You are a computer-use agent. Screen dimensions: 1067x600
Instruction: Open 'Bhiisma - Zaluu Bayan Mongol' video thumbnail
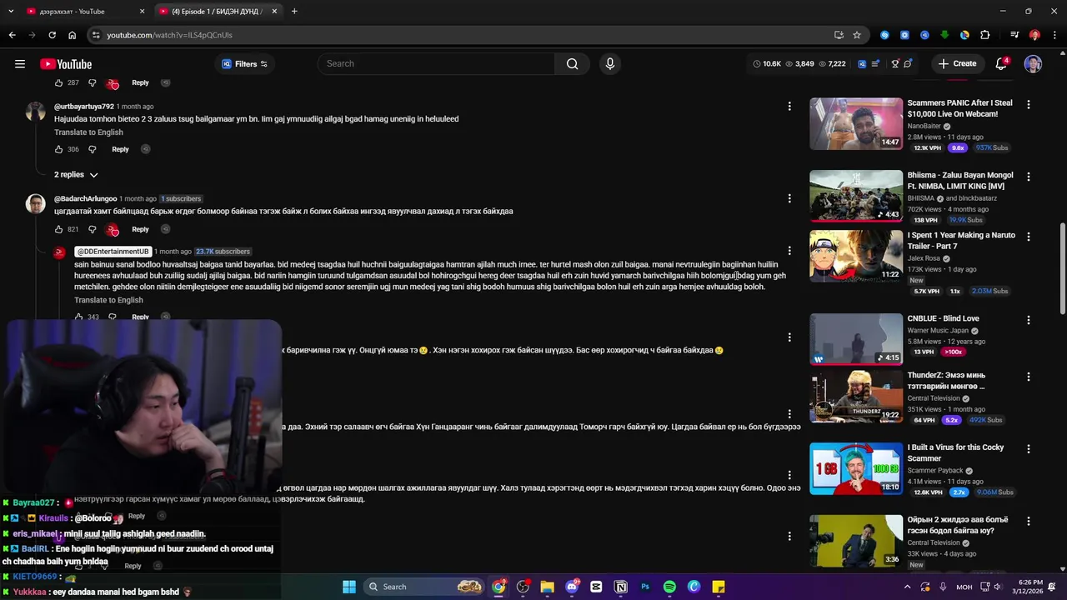point(856,196)
